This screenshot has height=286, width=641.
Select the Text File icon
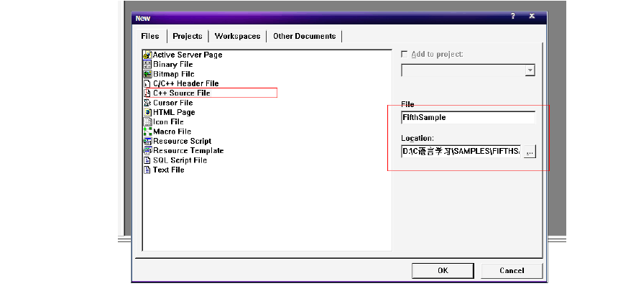point(147,170)
